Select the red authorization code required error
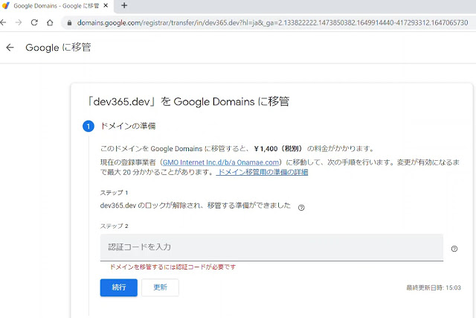Screen dimensions: 476x318 pyautogui.click(x=173, y=267)
